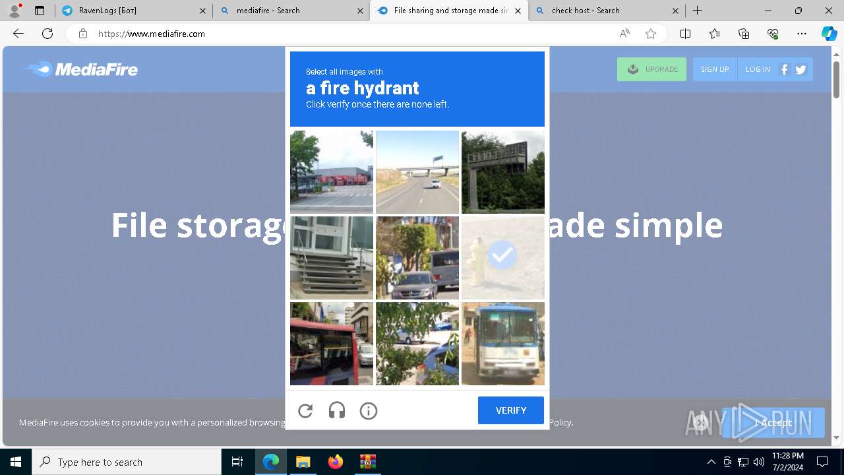Open the Copilot sidebar icon

[829, 34]
